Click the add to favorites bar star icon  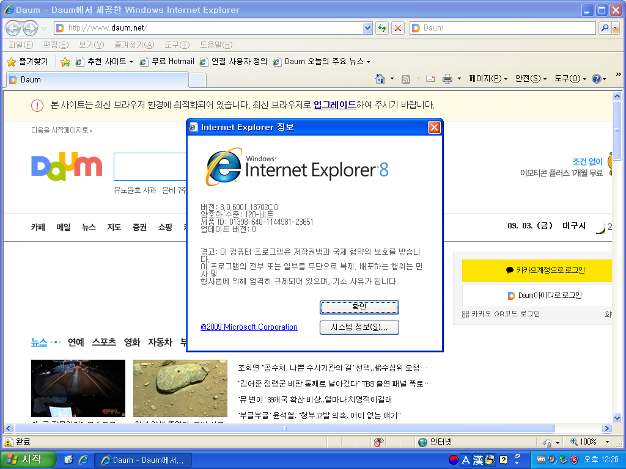click(65, 62)
